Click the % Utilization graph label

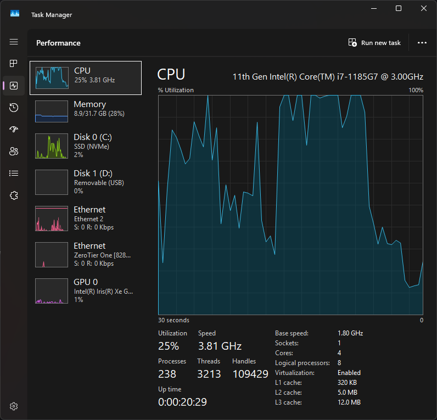click(176, 90)
